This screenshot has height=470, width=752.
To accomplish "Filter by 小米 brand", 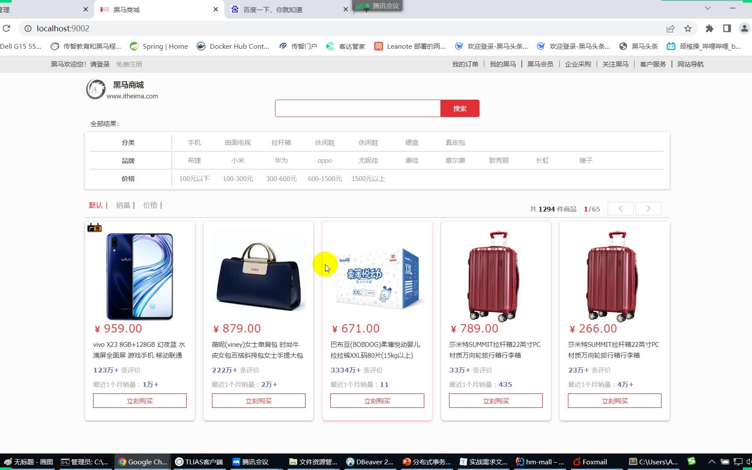I will 238,161.
